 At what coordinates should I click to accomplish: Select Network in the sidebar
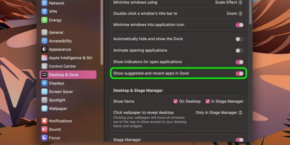pyautogui.click(x=56, y=3)
